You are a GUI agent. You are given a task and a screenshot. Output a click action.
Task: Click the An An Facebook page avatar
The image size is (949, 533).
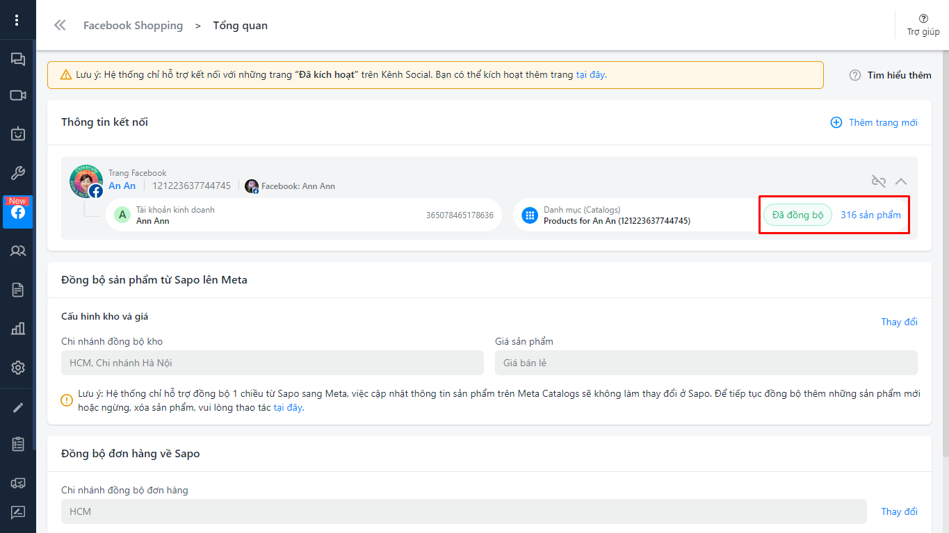tap(86, 181)
